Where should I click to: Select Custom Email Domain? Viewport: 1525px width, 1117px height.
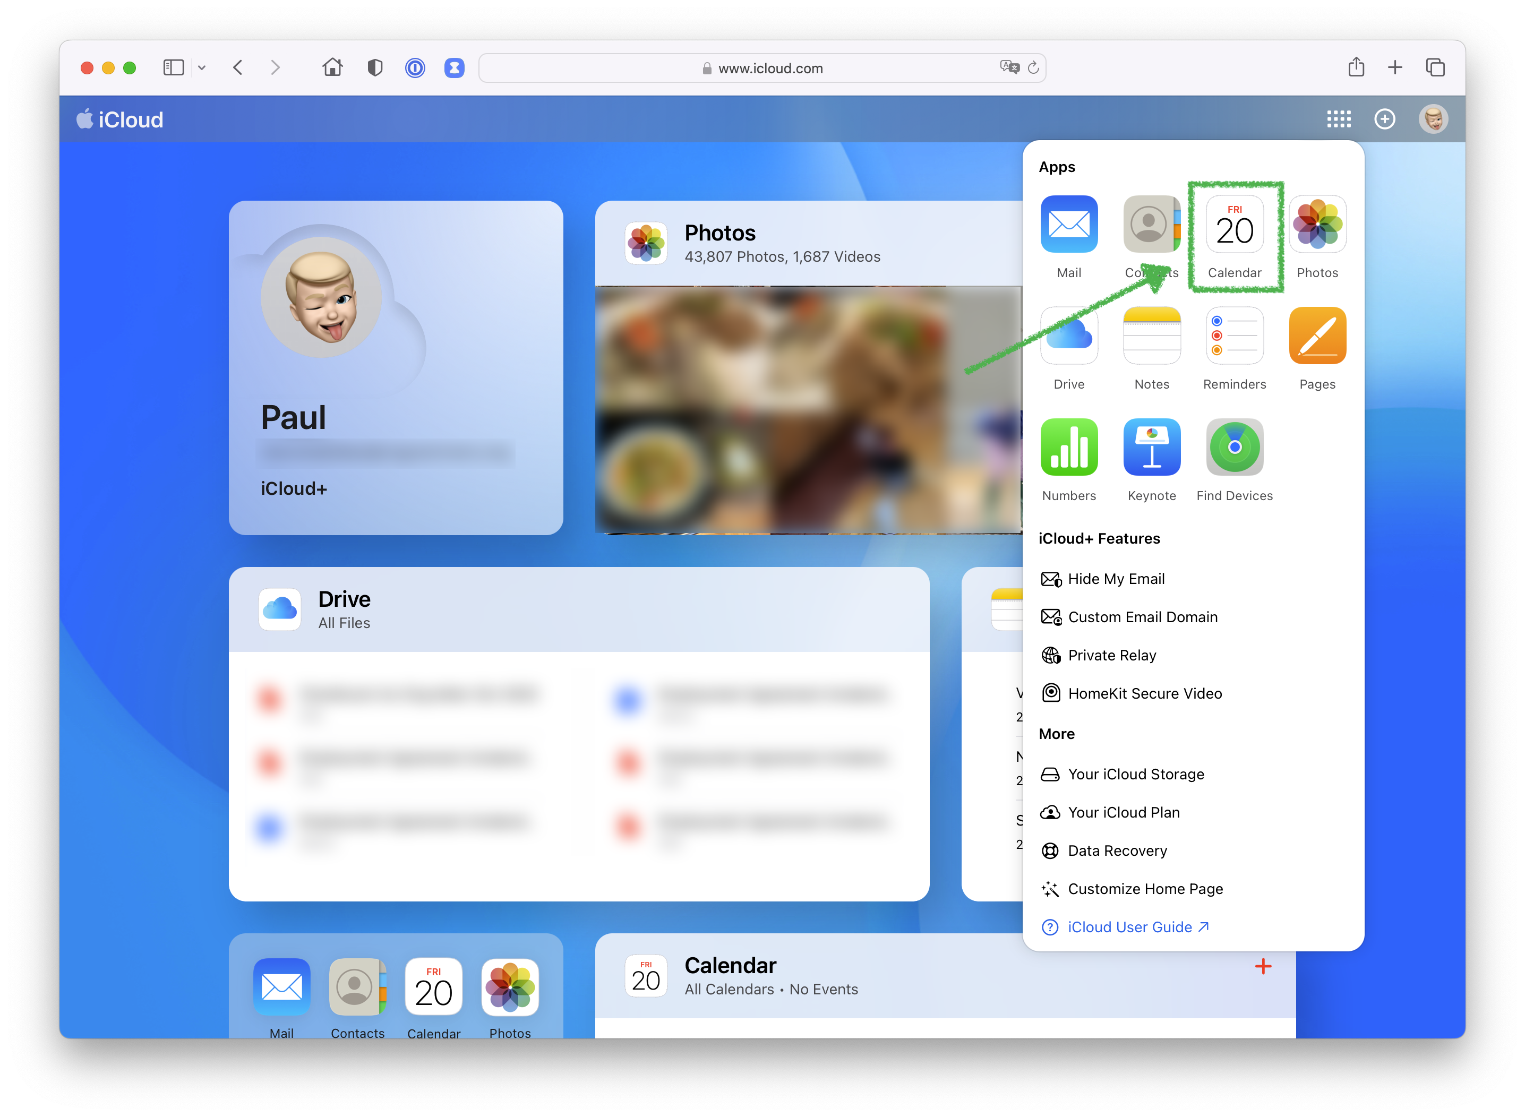tap(1129, 617)
